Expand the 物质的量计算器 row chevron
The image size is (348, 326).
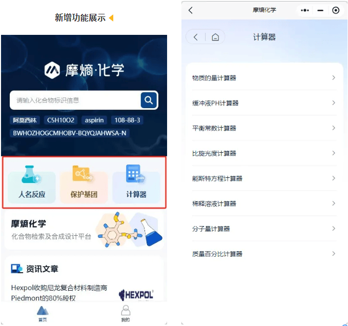tap(334, 78)
